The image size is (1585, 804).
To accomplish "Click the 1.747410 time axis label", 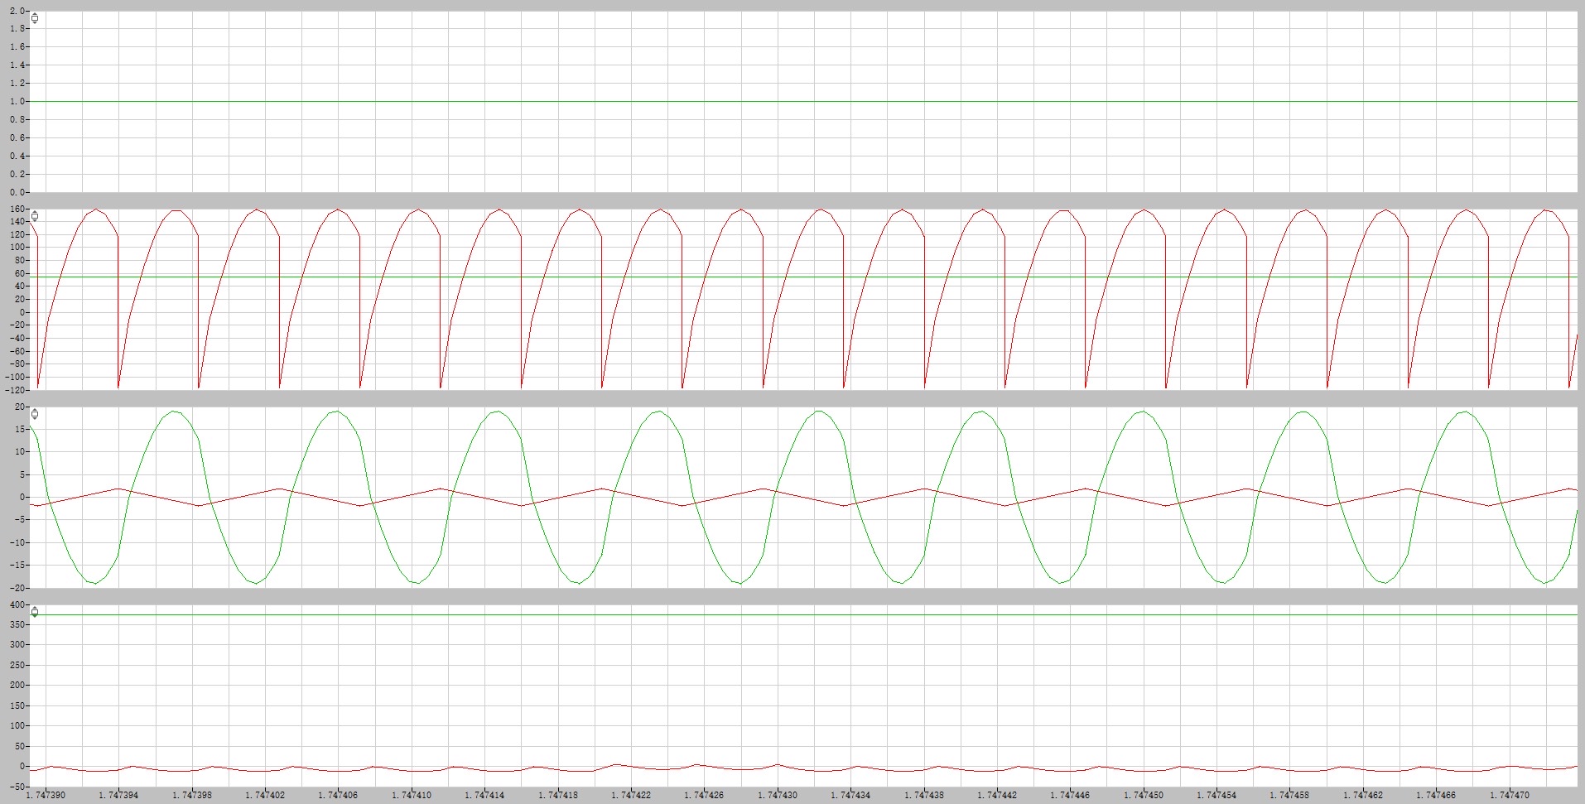I will (x=412, y=796).
